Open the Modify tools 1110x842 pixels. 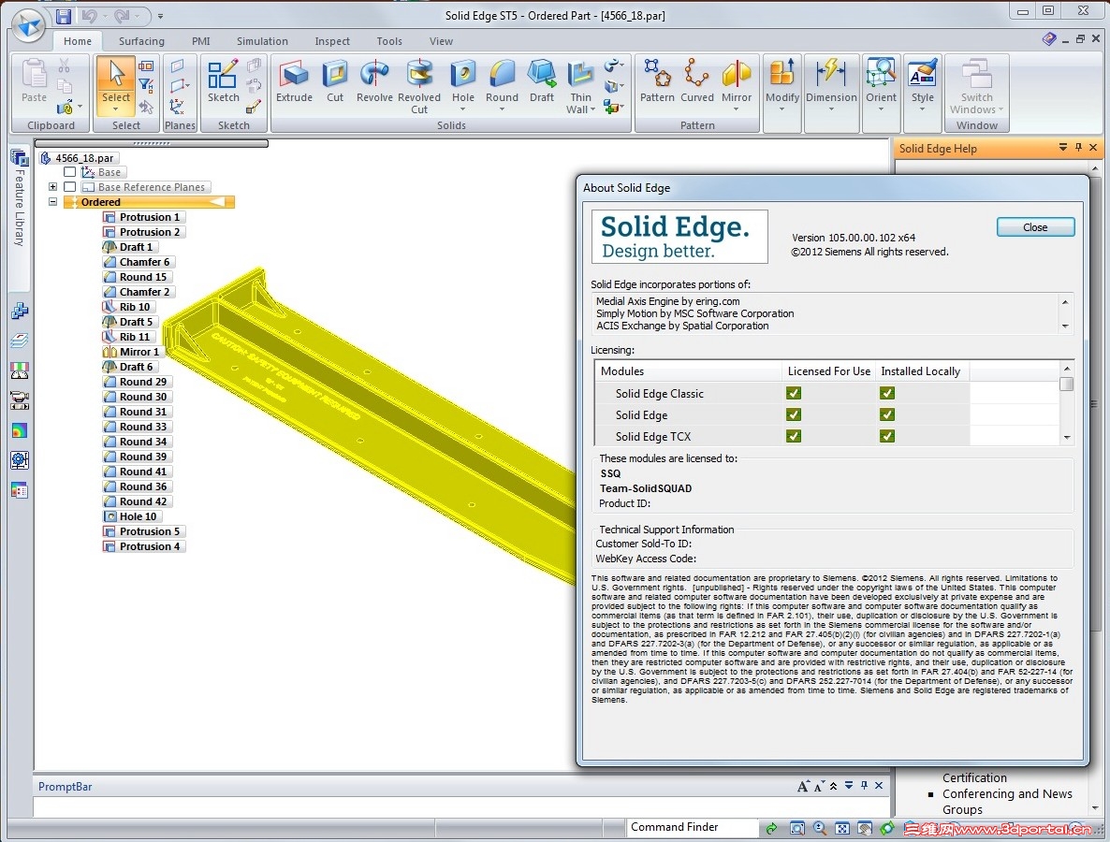pyautogui.click(x=782, y=85)
